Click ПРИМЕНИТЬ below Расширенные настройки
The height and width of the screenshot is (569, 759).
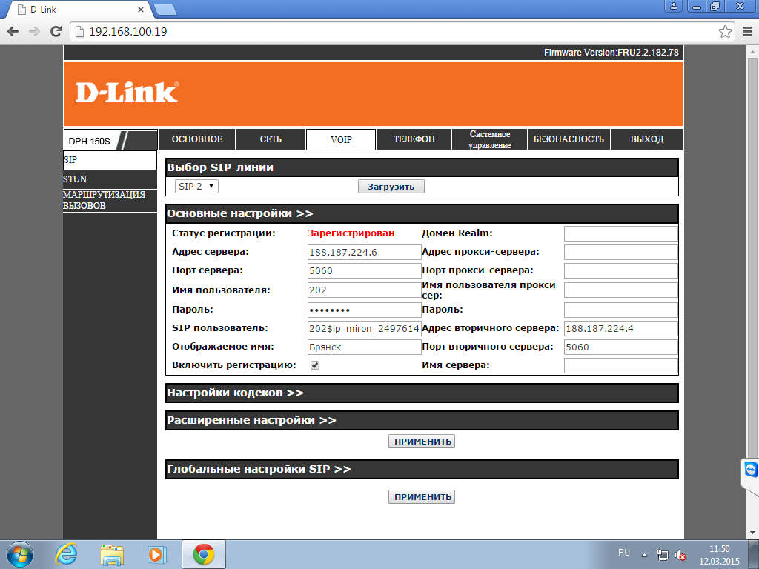pos(422,442)
